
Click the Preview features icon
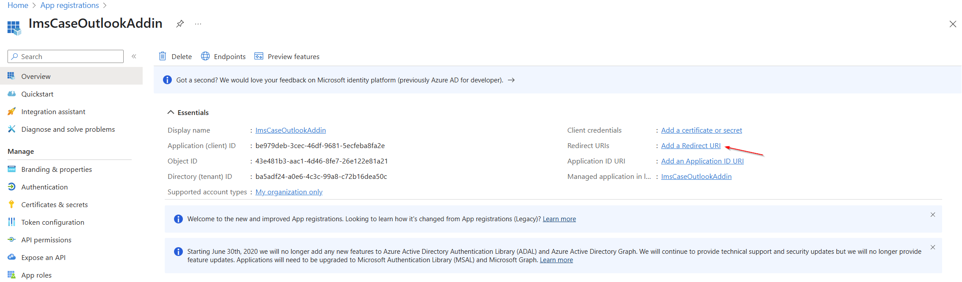259,56
